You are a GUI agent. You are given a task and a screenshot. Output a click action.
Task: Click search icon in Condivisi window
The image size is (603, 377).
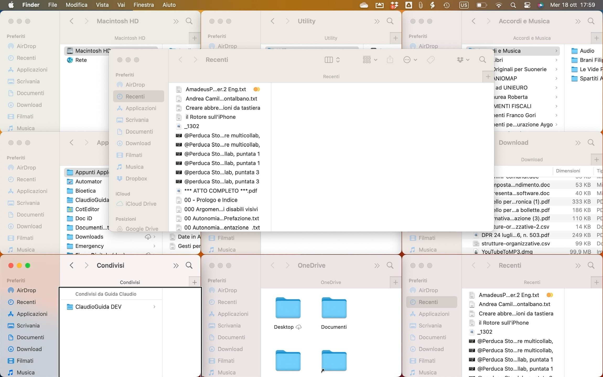[189, 265]
